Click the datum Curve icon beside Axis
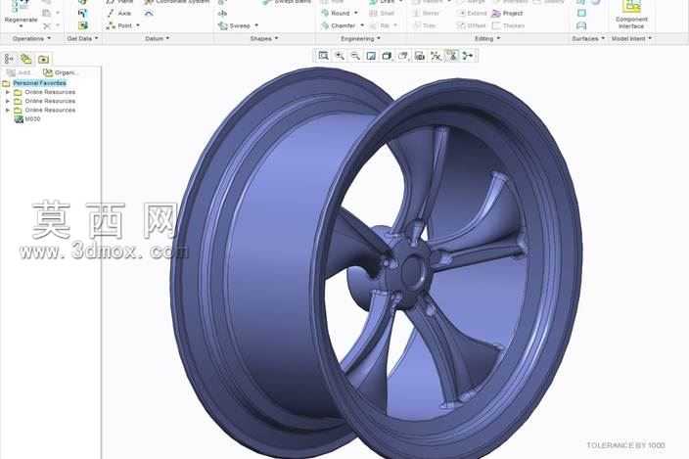Screen dimensions: 689x459 (x=149, y=14)
